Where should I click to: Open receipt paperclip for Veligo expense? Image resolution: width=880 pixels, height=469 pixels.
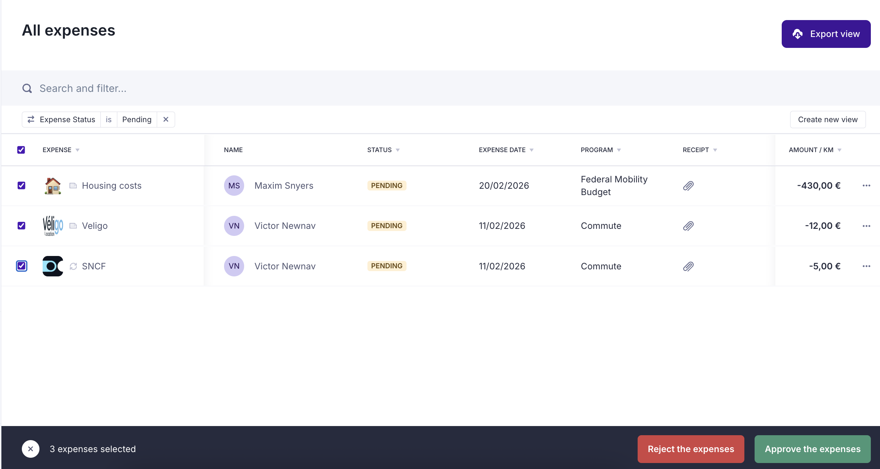click(688, 226)
